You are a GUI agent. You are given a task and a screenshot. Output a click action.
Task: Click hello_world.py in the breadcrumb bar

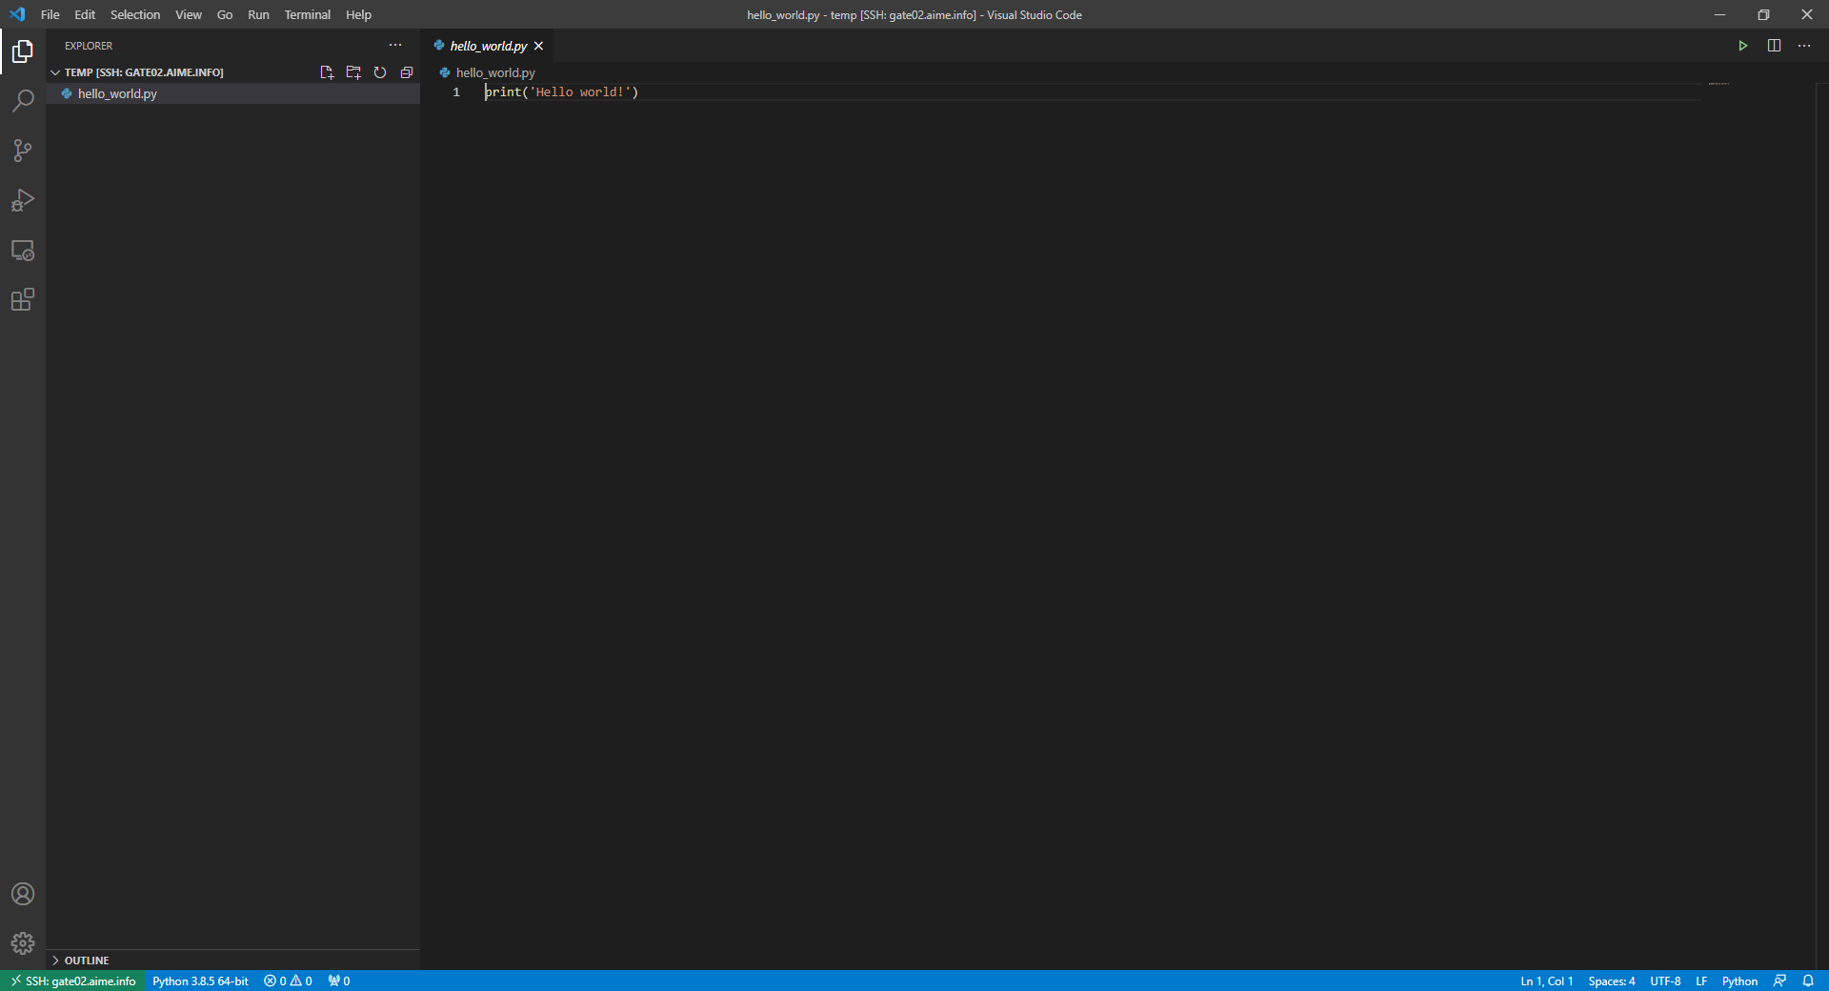tap(495, 72)
